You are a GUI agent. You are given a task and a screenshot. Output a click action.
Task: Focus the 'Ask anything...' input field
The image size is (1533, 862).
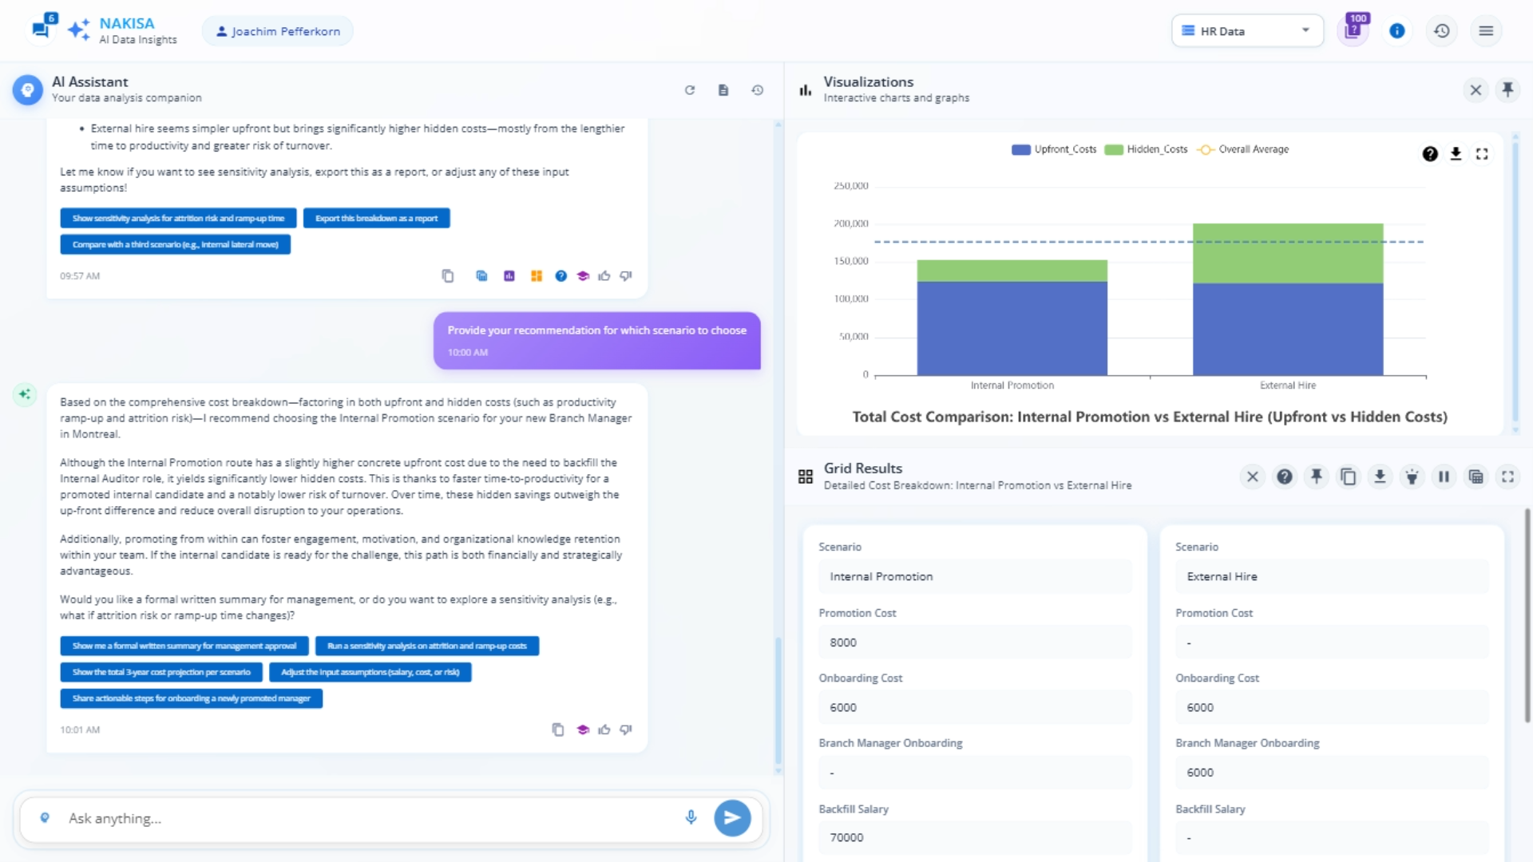[x=359, y=818]
